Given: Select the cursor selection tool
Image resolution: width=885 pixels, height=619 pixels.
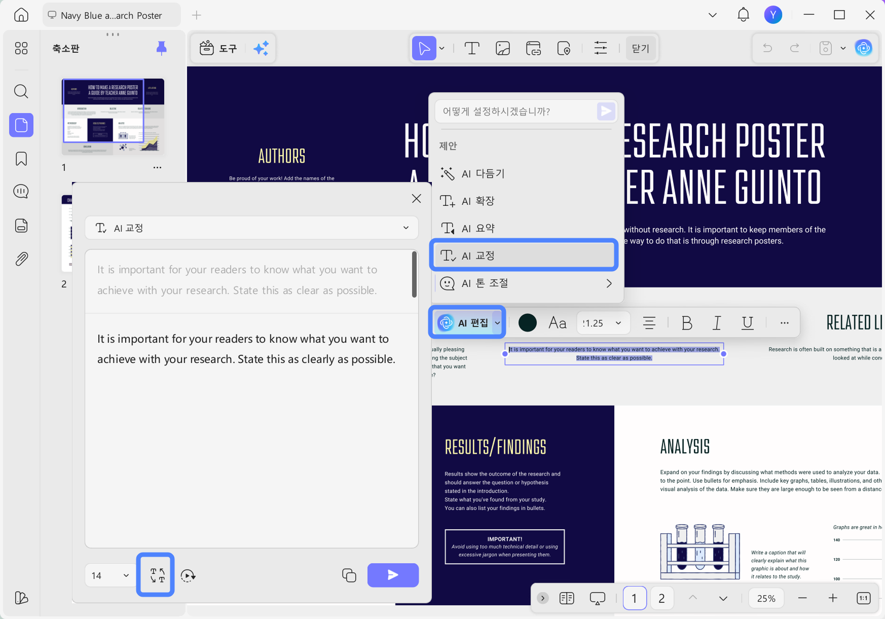Looking at the screenshot, I should [424, 48].
